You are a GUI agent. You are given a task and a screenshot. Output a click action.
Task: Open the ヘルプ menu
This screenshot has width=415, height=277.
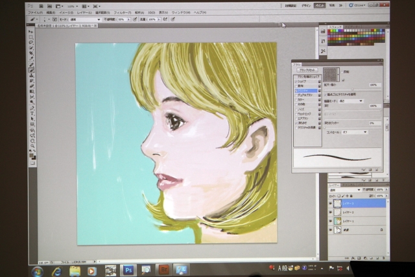point(200,12)
